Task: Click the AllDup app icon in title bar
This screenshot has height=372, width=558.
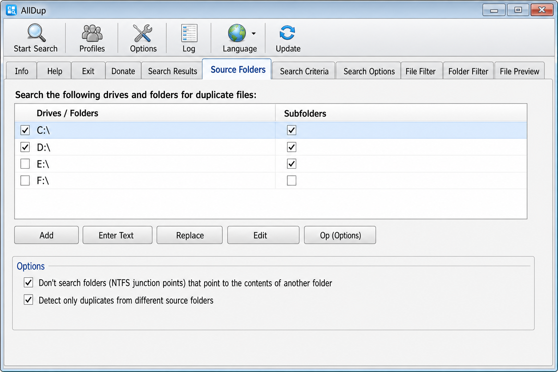Action: click(12, 10)
